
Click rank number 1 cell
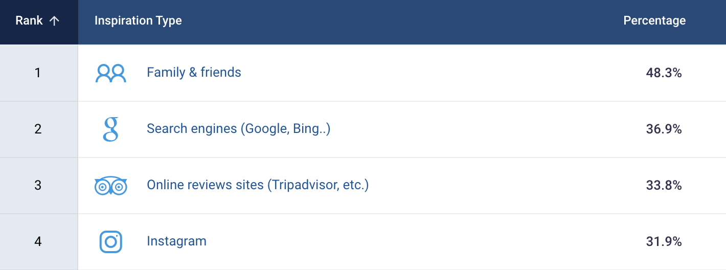tap(39, 73)
